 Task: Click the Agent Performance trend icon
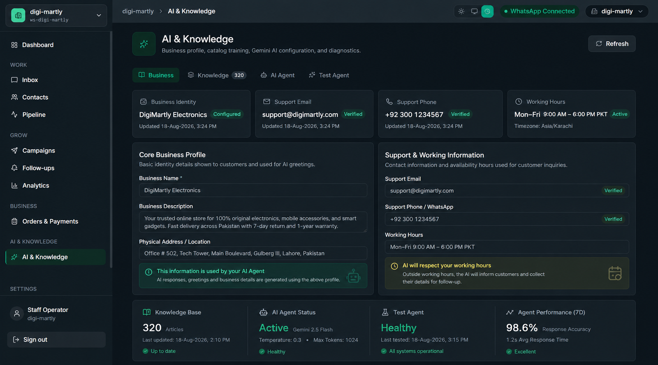tap(510, 312)
